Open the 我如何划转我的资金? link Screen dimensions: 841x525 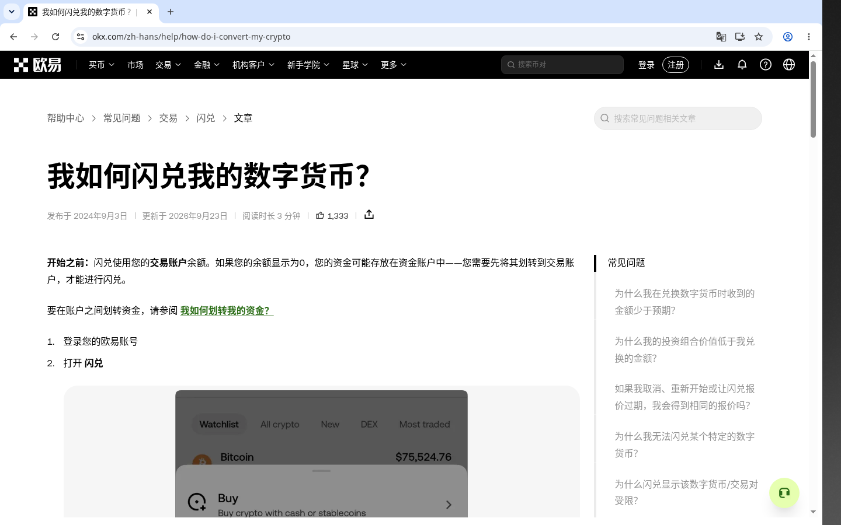[227, 311]
